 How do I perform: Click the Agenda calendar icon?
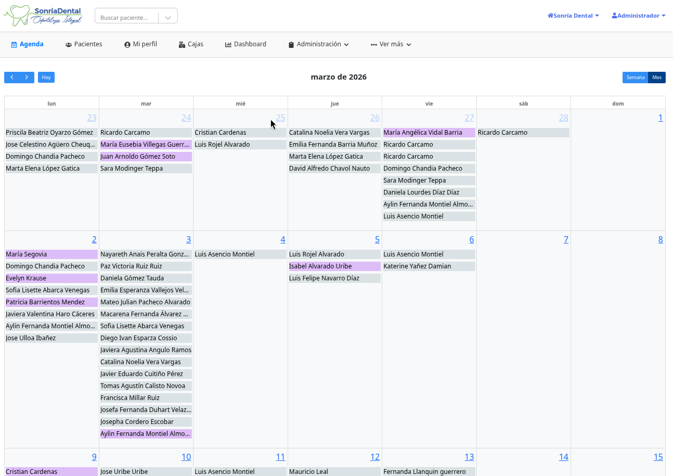14,45
